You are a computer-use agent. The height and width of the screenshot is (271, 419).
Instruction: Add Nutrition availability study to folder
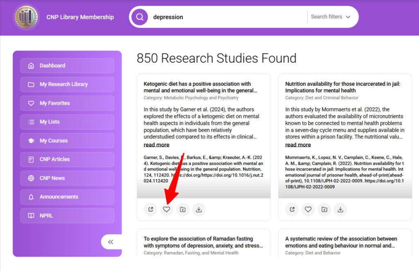tap(324, 210)
